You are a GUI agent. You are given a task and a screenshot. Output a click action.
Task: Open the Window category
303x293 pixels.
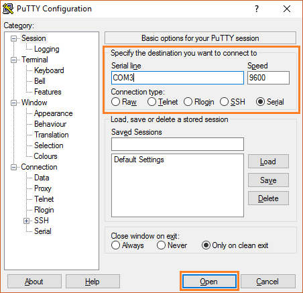(x=34, y=103)
